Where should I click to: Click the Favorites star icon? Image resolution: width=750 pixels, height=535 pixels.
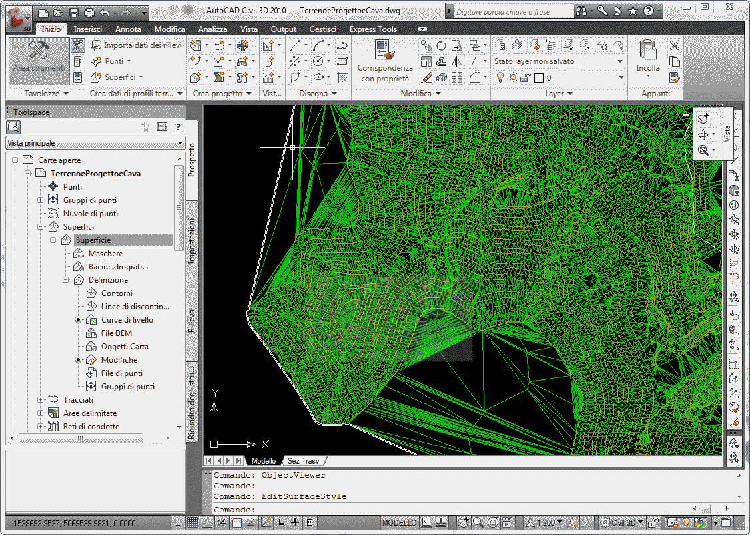pyautogui.click(x=633, y=11)
